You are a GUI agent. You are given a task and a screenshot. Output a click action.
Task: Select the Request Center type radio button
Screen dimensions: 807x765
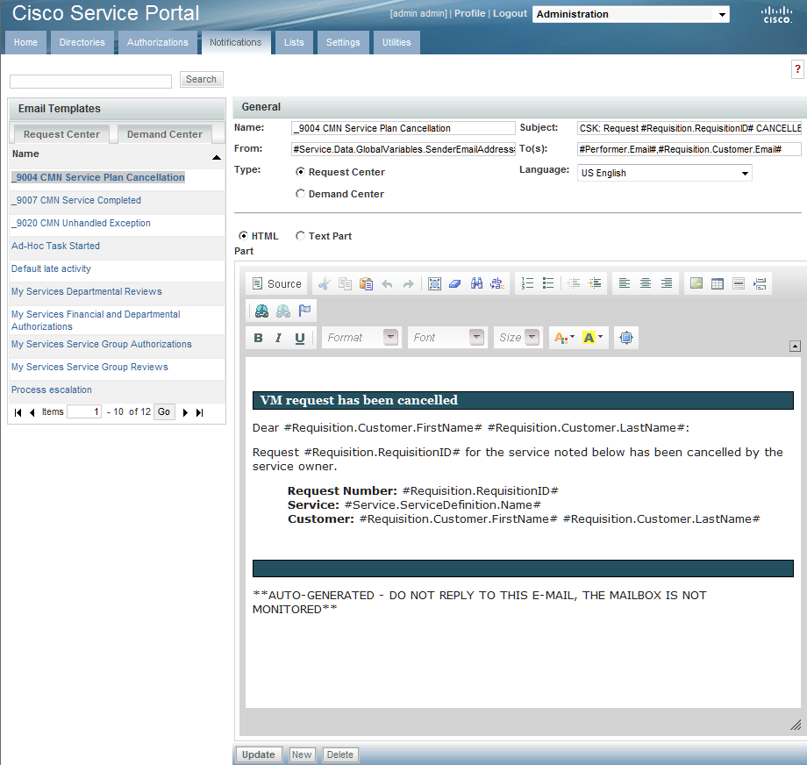(x=300, y=172)
